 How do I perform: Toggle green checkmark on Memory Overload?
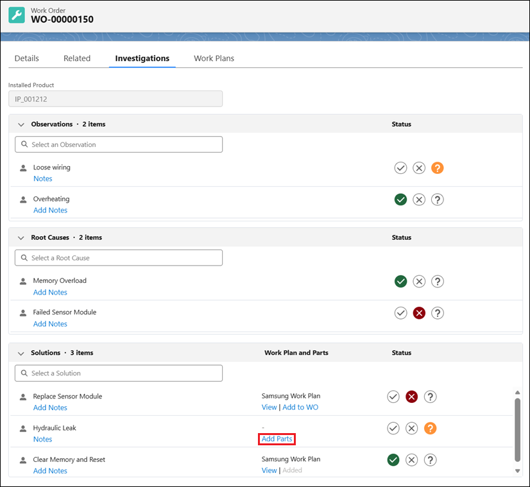pos(400,282)
